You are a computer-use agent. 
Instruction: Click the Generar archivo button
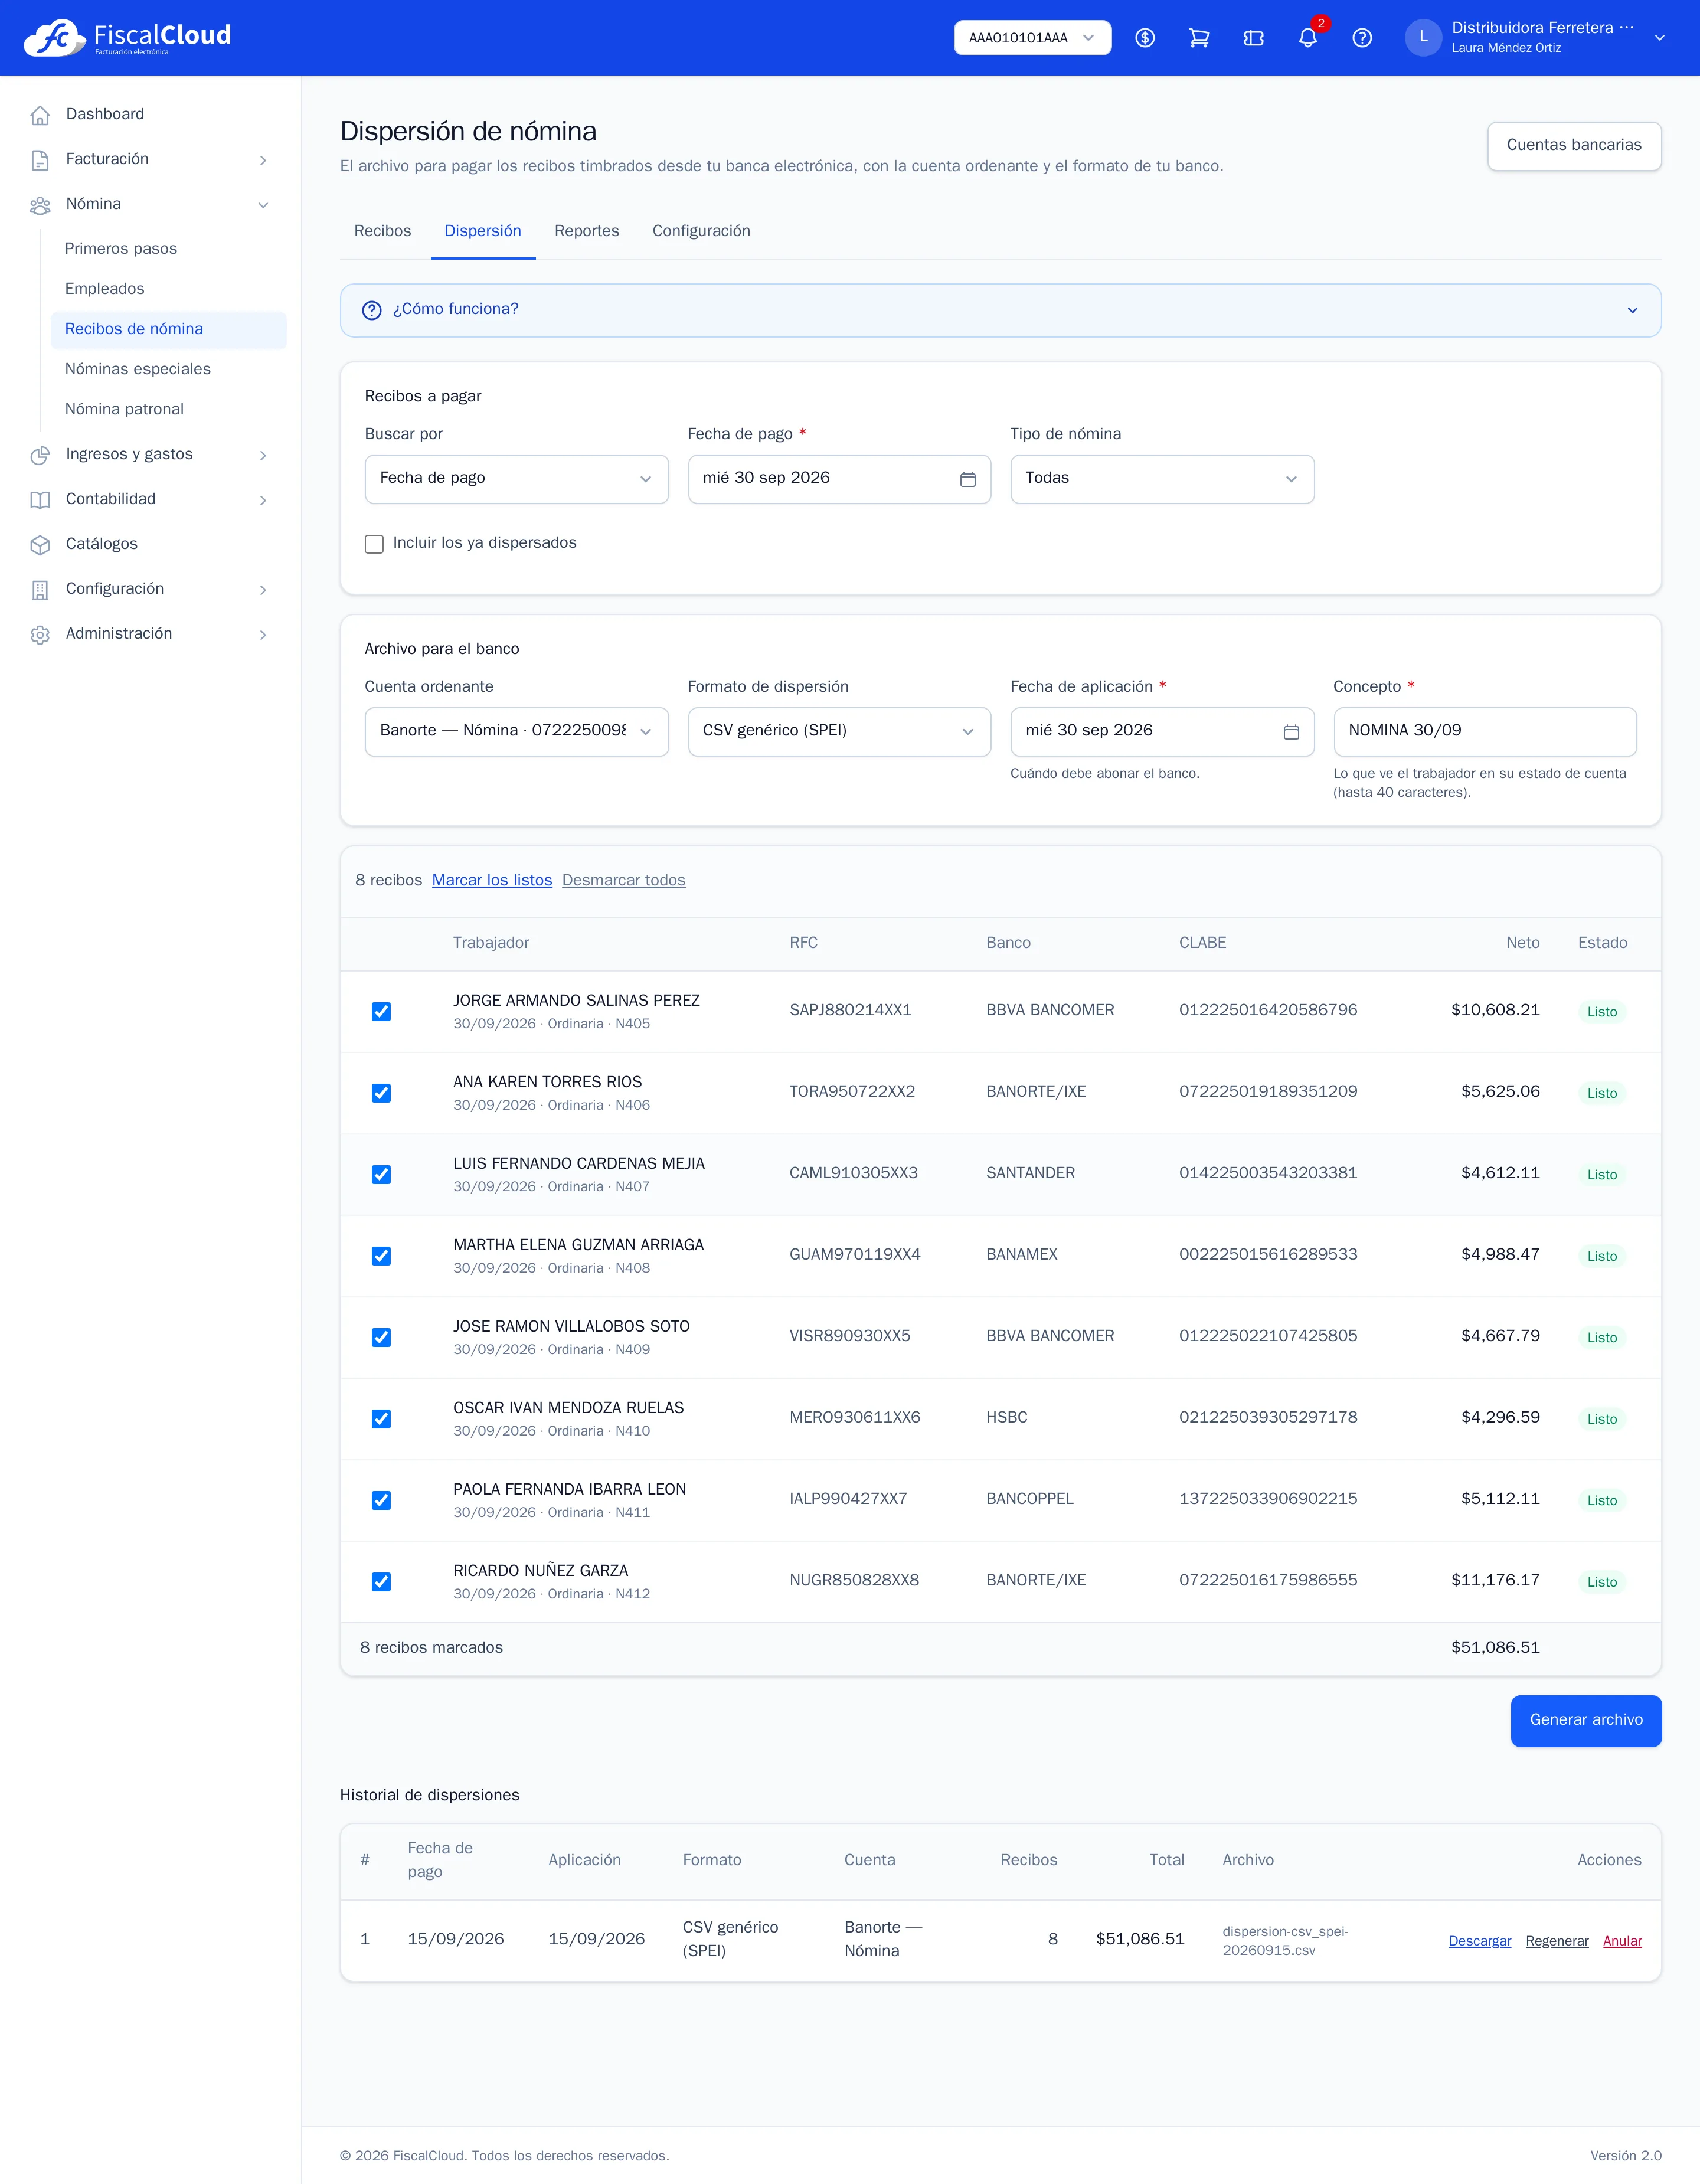[x=1586, y=1720]
